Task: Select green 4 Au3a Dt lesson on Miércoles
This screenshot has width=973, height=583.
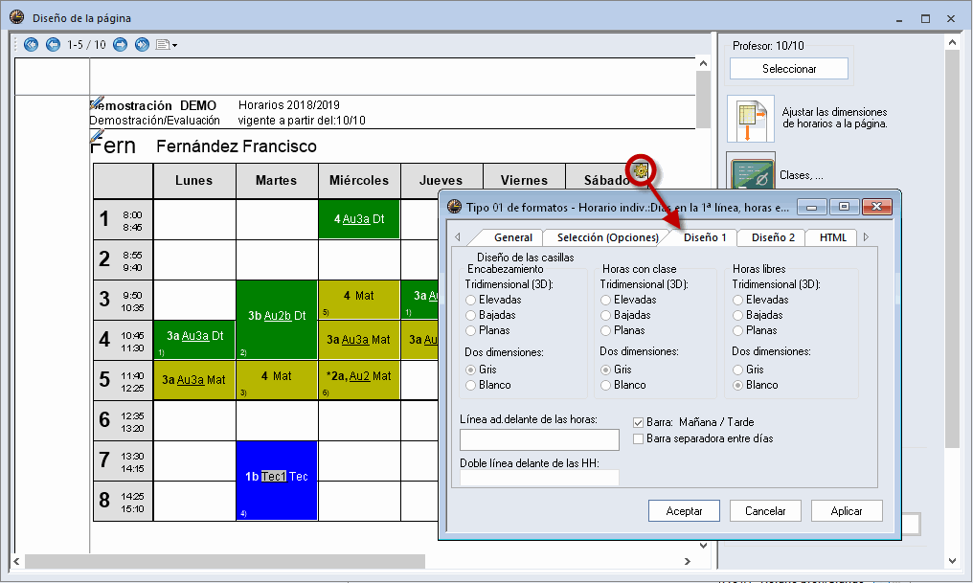Action: click(x=359, y=219)
